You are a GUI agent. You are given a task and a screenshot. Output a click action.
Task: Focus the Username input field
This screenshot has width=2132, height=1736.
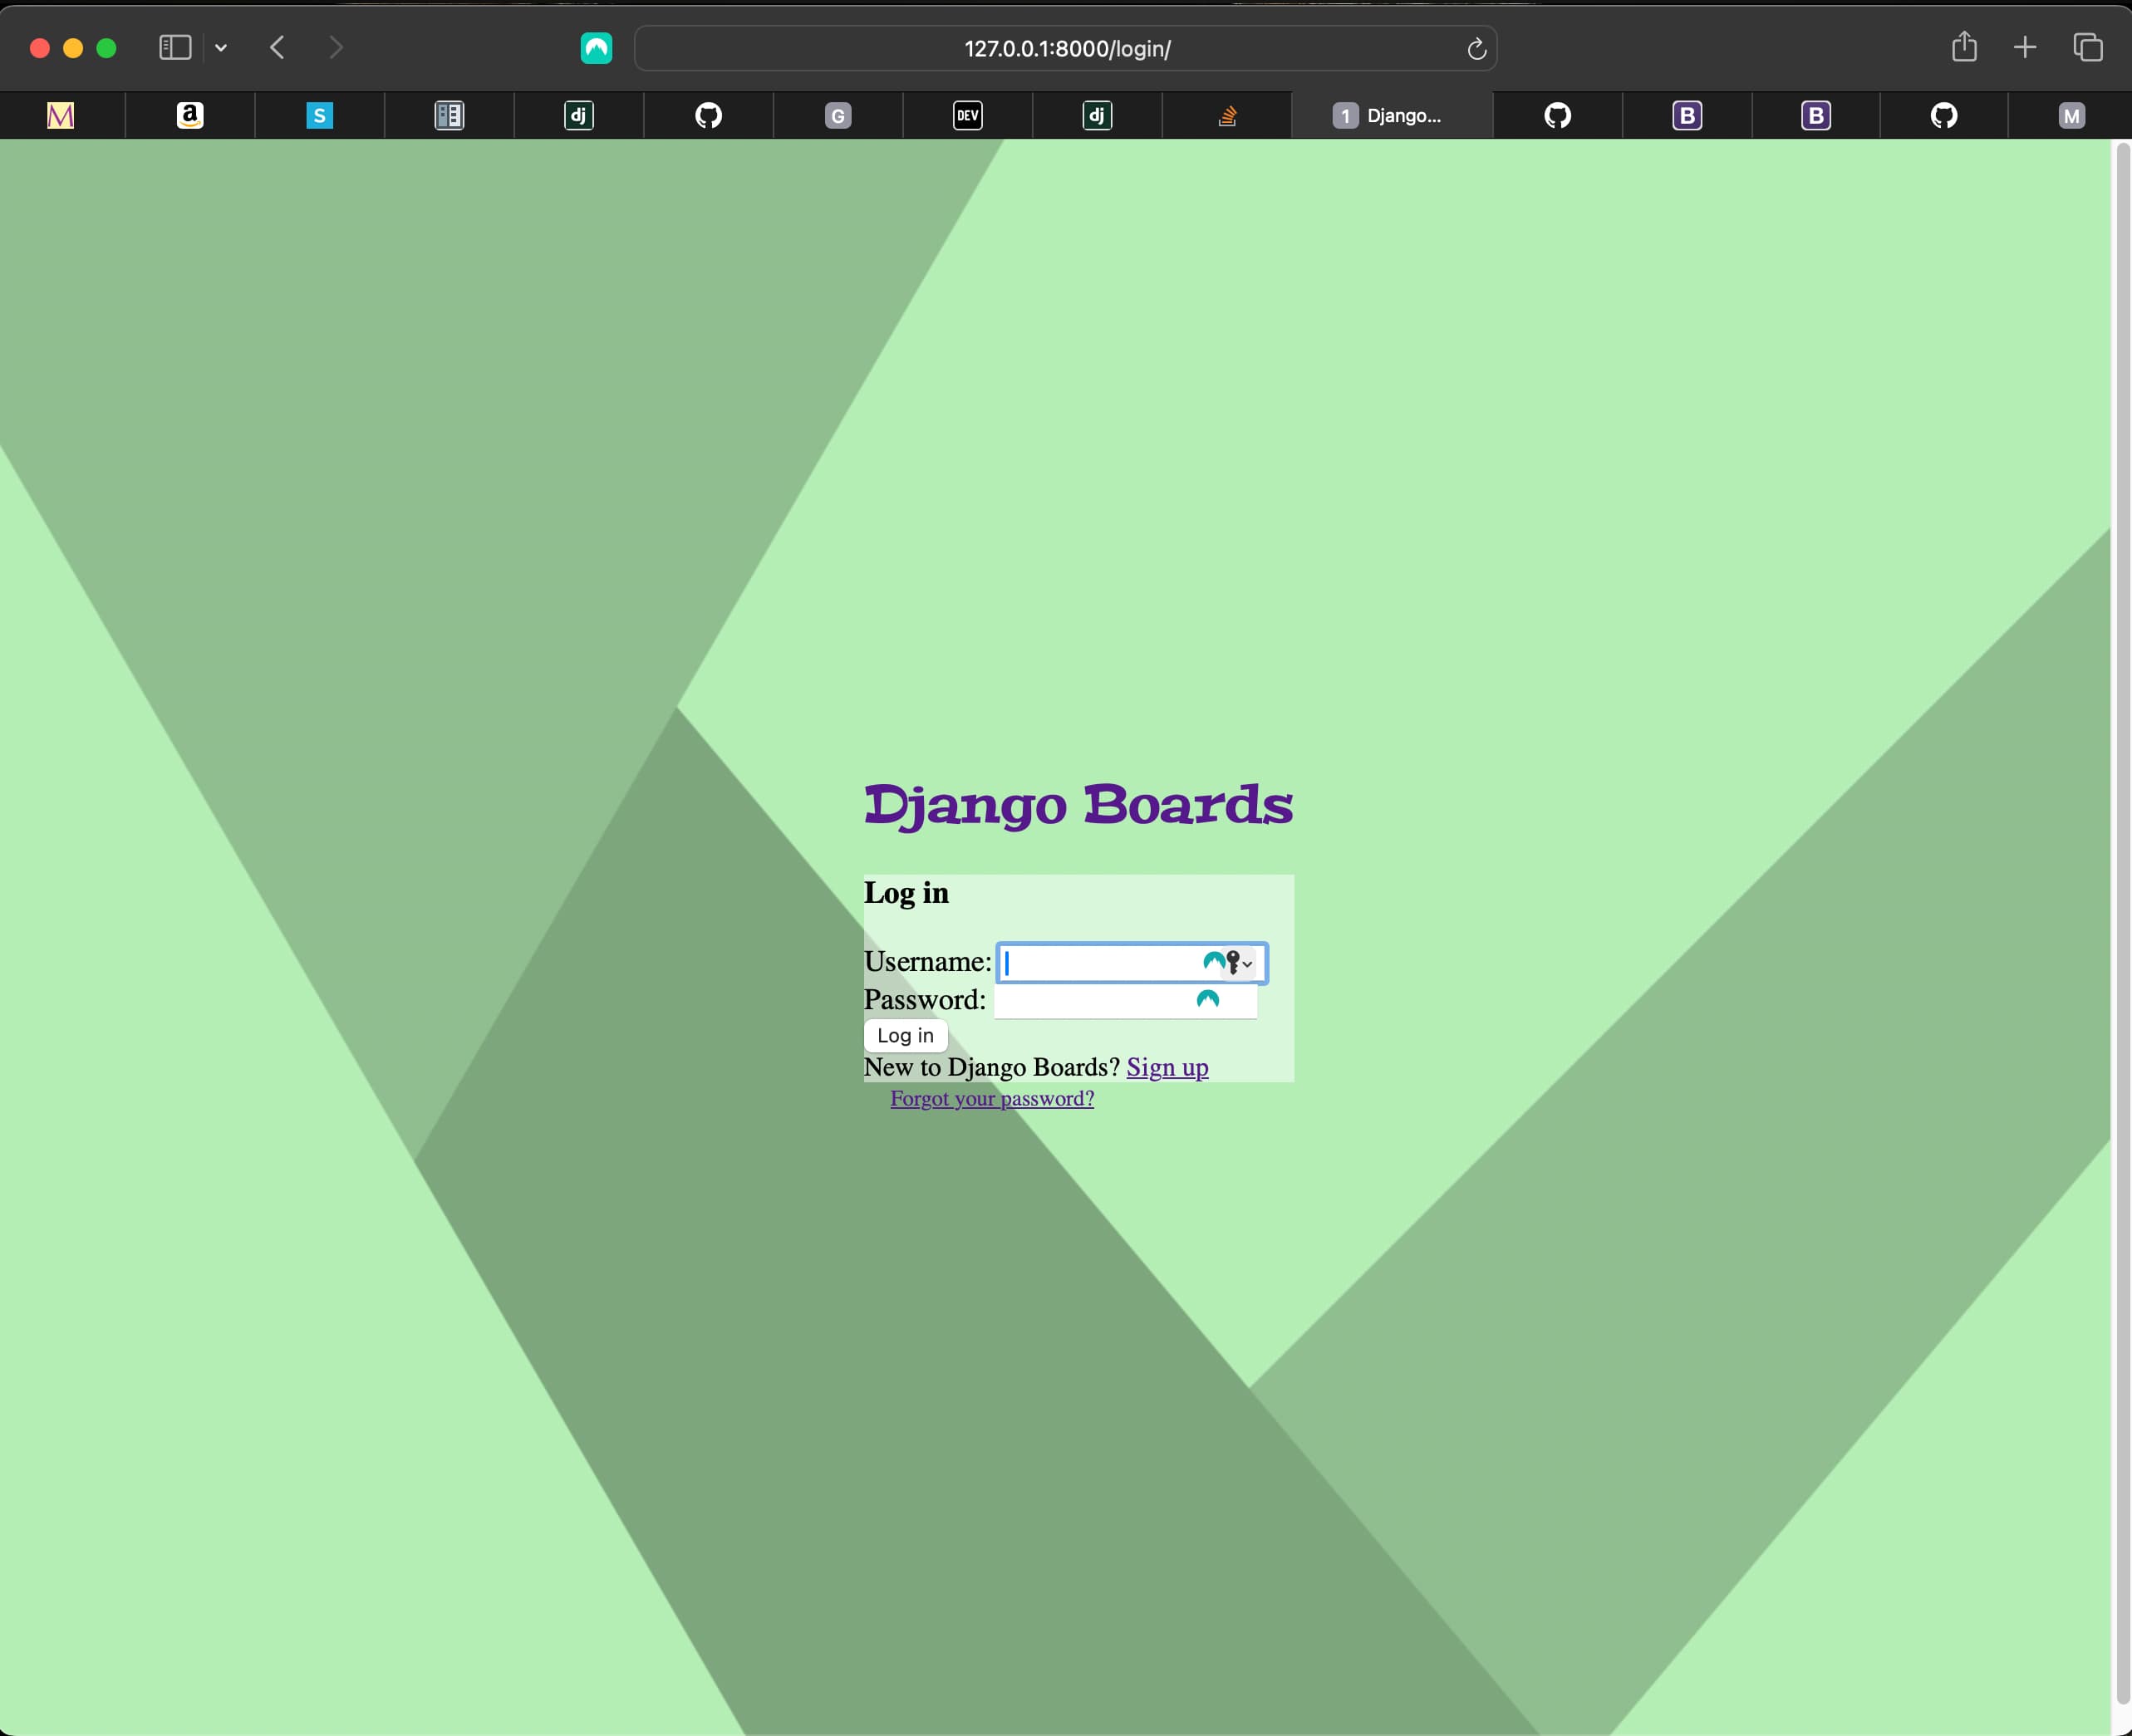click(1132, 963)
